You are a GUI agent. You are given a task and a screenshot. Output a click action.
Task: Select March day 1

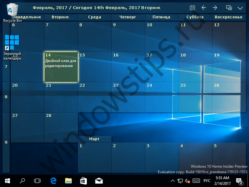tap(95, 157)
